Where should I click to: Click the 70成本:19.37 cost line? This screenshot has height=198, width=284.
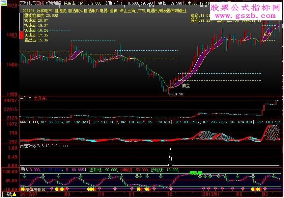pos(36,25)
